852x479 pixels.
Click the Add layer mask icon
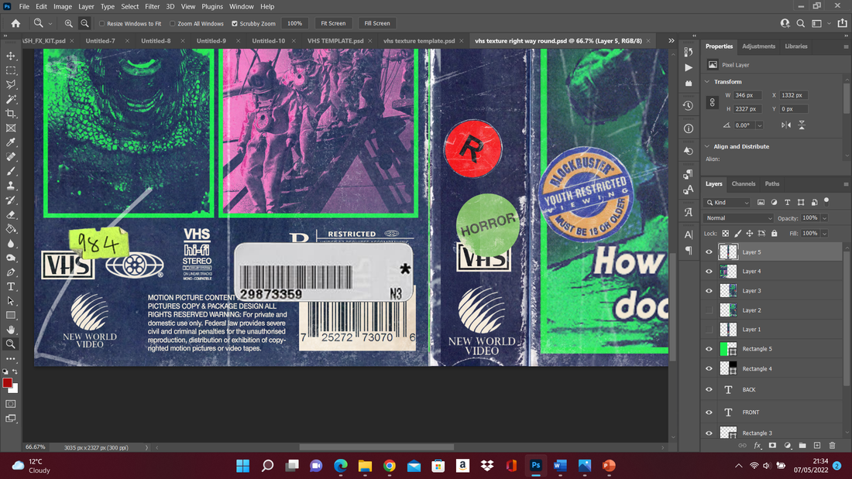tap(772, 445)
